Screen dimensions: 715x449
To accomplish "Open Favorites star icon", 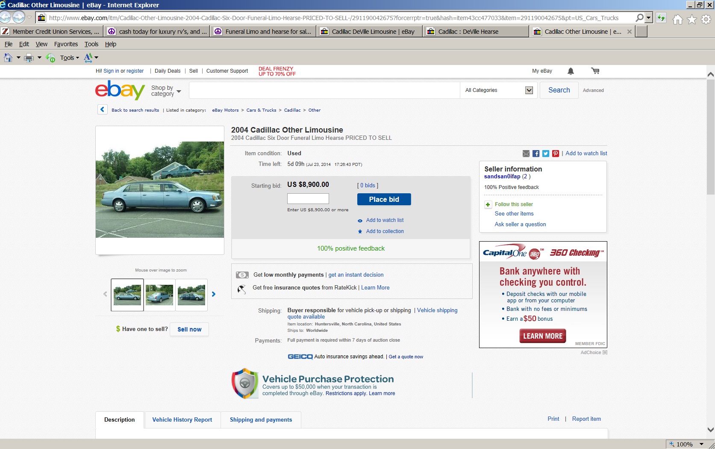I will coord(692,19).
